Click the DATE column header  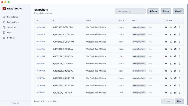(x=55, y=21)
